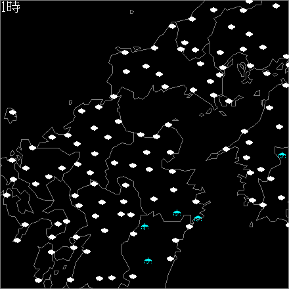Click the cloud icon right of the southernmost umbrella
This screenshot has height=289, width=289.
click(x=170, y=259)
